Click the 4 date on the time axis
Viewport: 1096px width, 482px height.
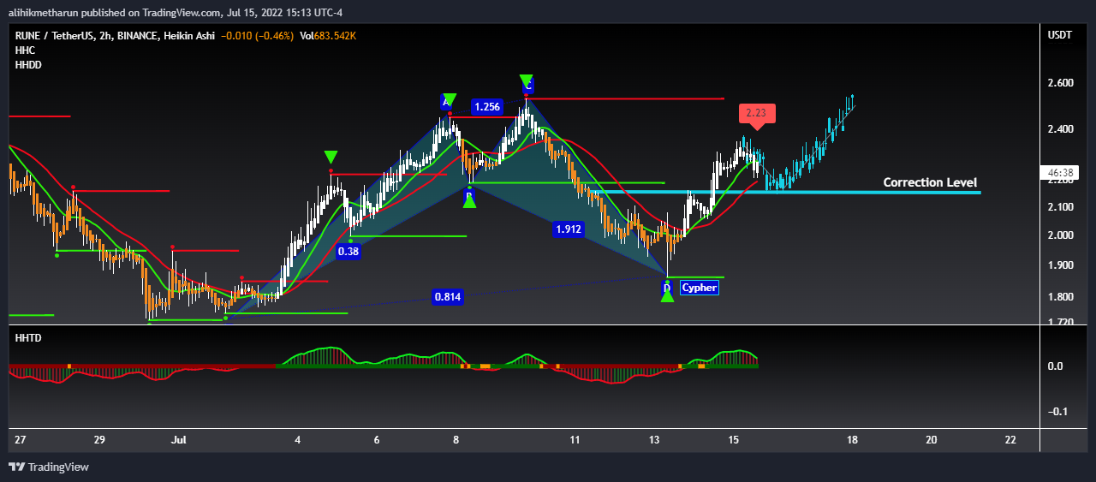pos(298,440)
